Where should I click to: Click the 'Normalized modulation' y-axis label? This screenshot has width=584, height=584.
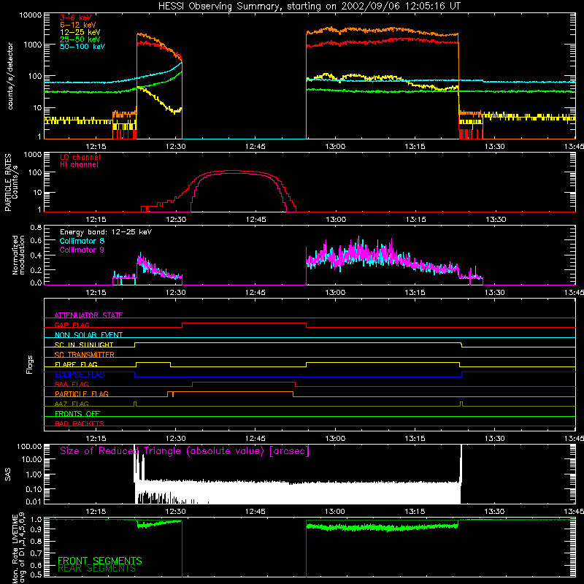click(19, 255)
